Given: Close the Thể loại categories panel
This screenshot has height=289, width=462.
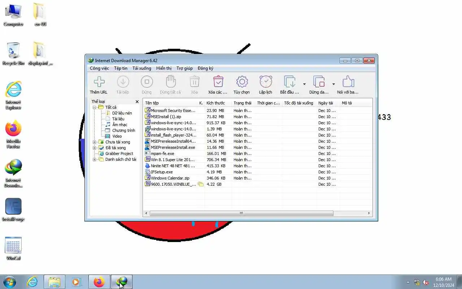Looking at the screenshot, I should [137, 102].
